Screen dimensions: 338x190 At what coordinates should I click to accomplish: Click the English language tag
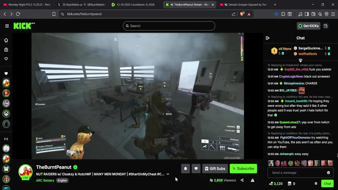click(x=62, y=180)
